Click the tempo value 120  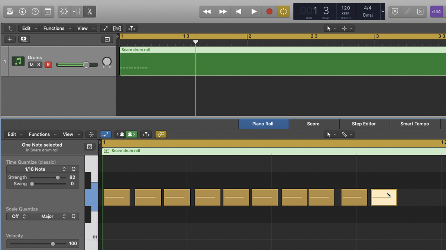point(346,8)
